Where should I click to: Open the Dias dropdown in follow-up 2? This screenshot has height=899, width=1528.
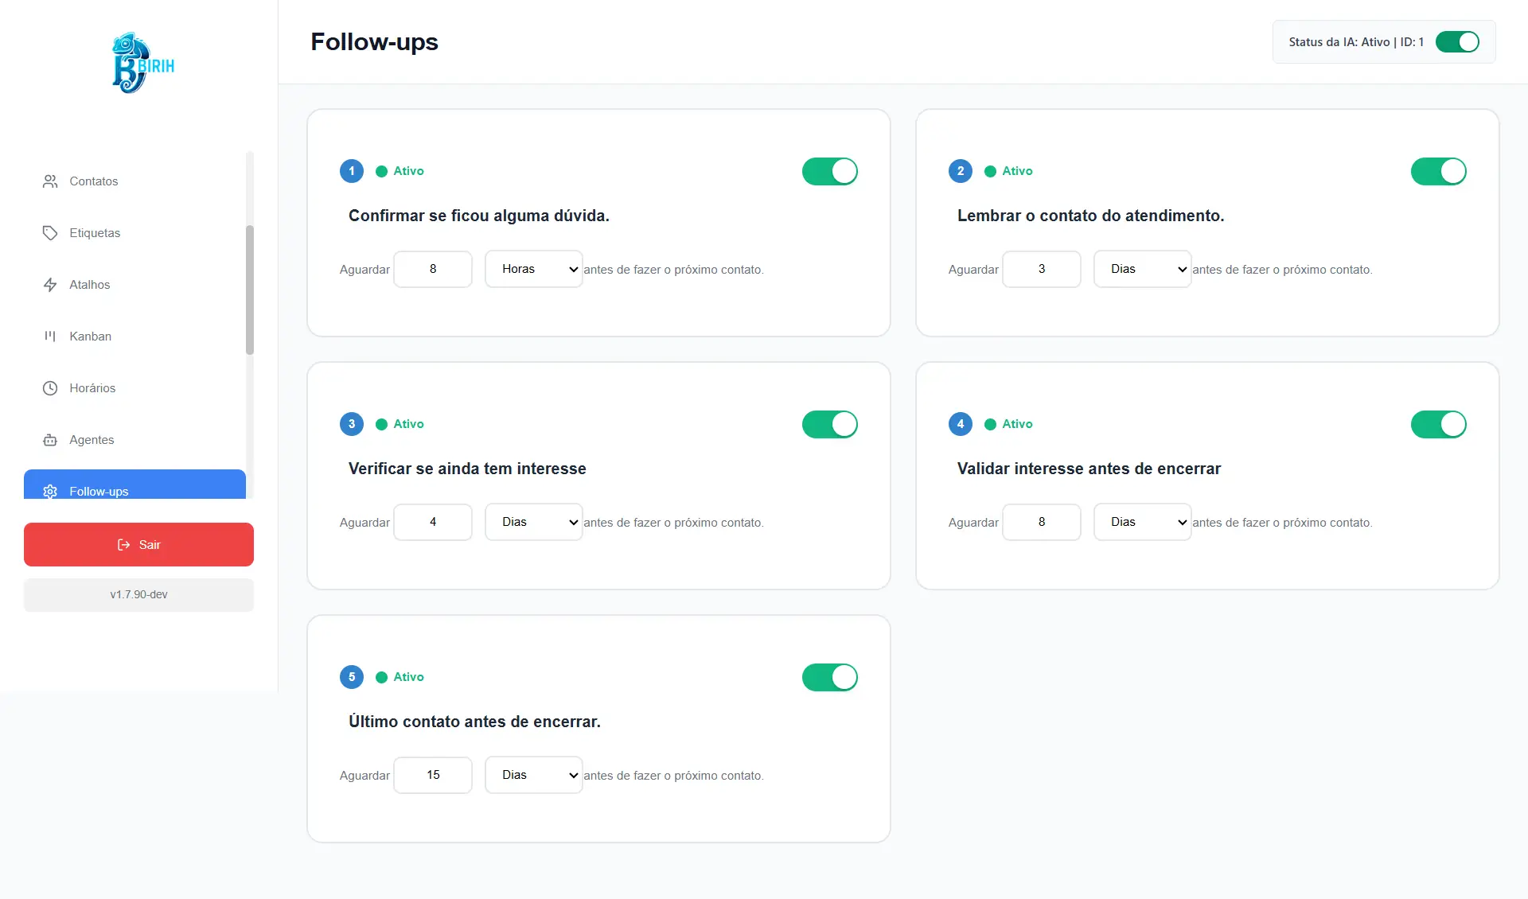click(x=1142, y=269)
